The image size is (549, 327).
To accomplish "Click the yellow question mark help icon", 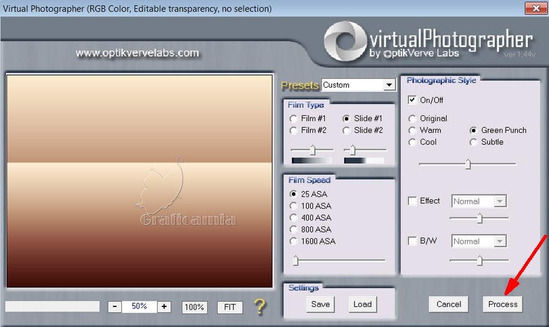I will click(260, 307).
